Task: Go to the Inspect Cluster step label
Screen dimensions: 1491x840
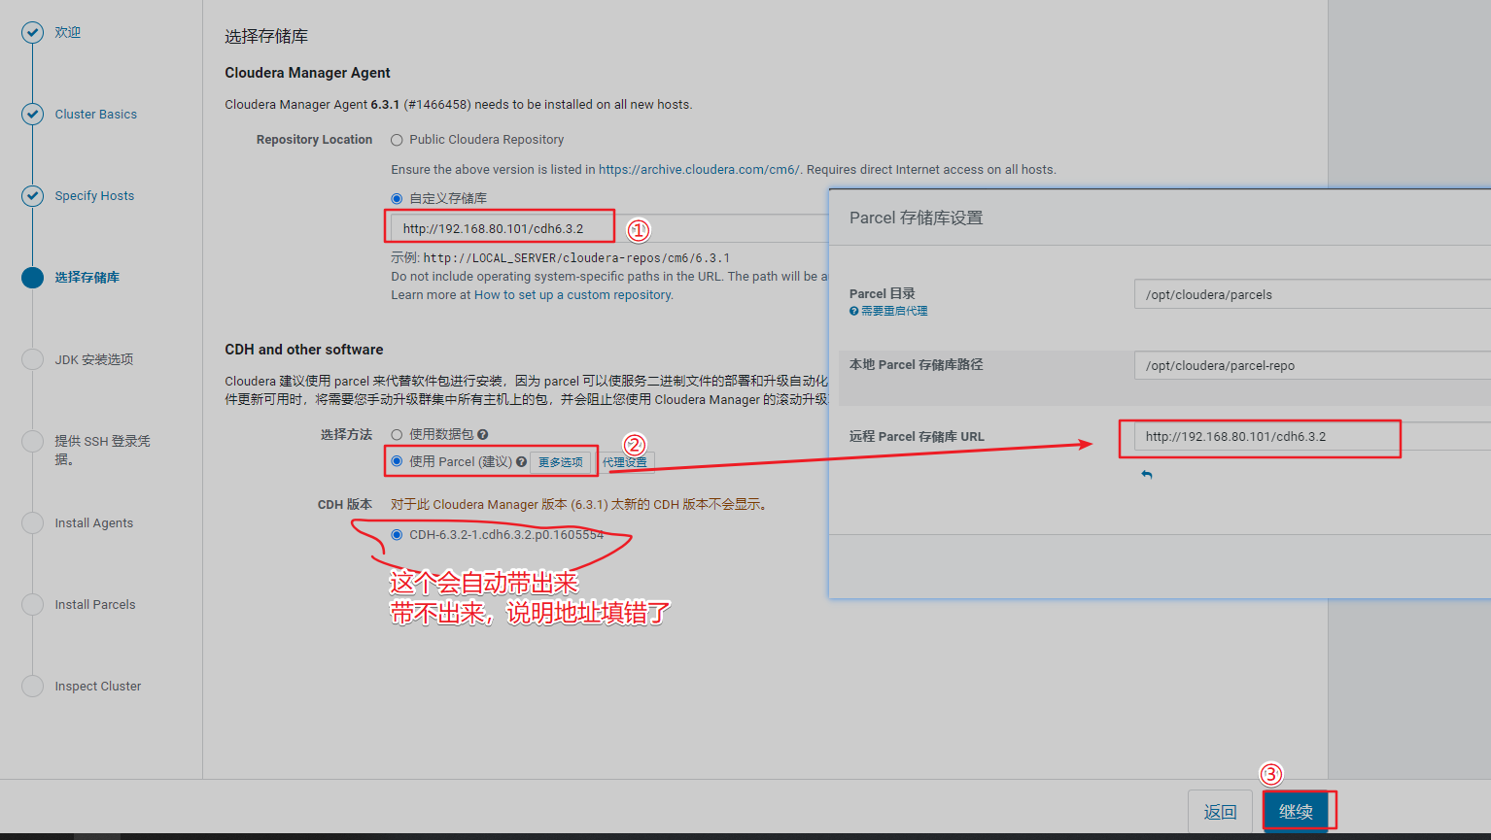Action: [98, 686]
